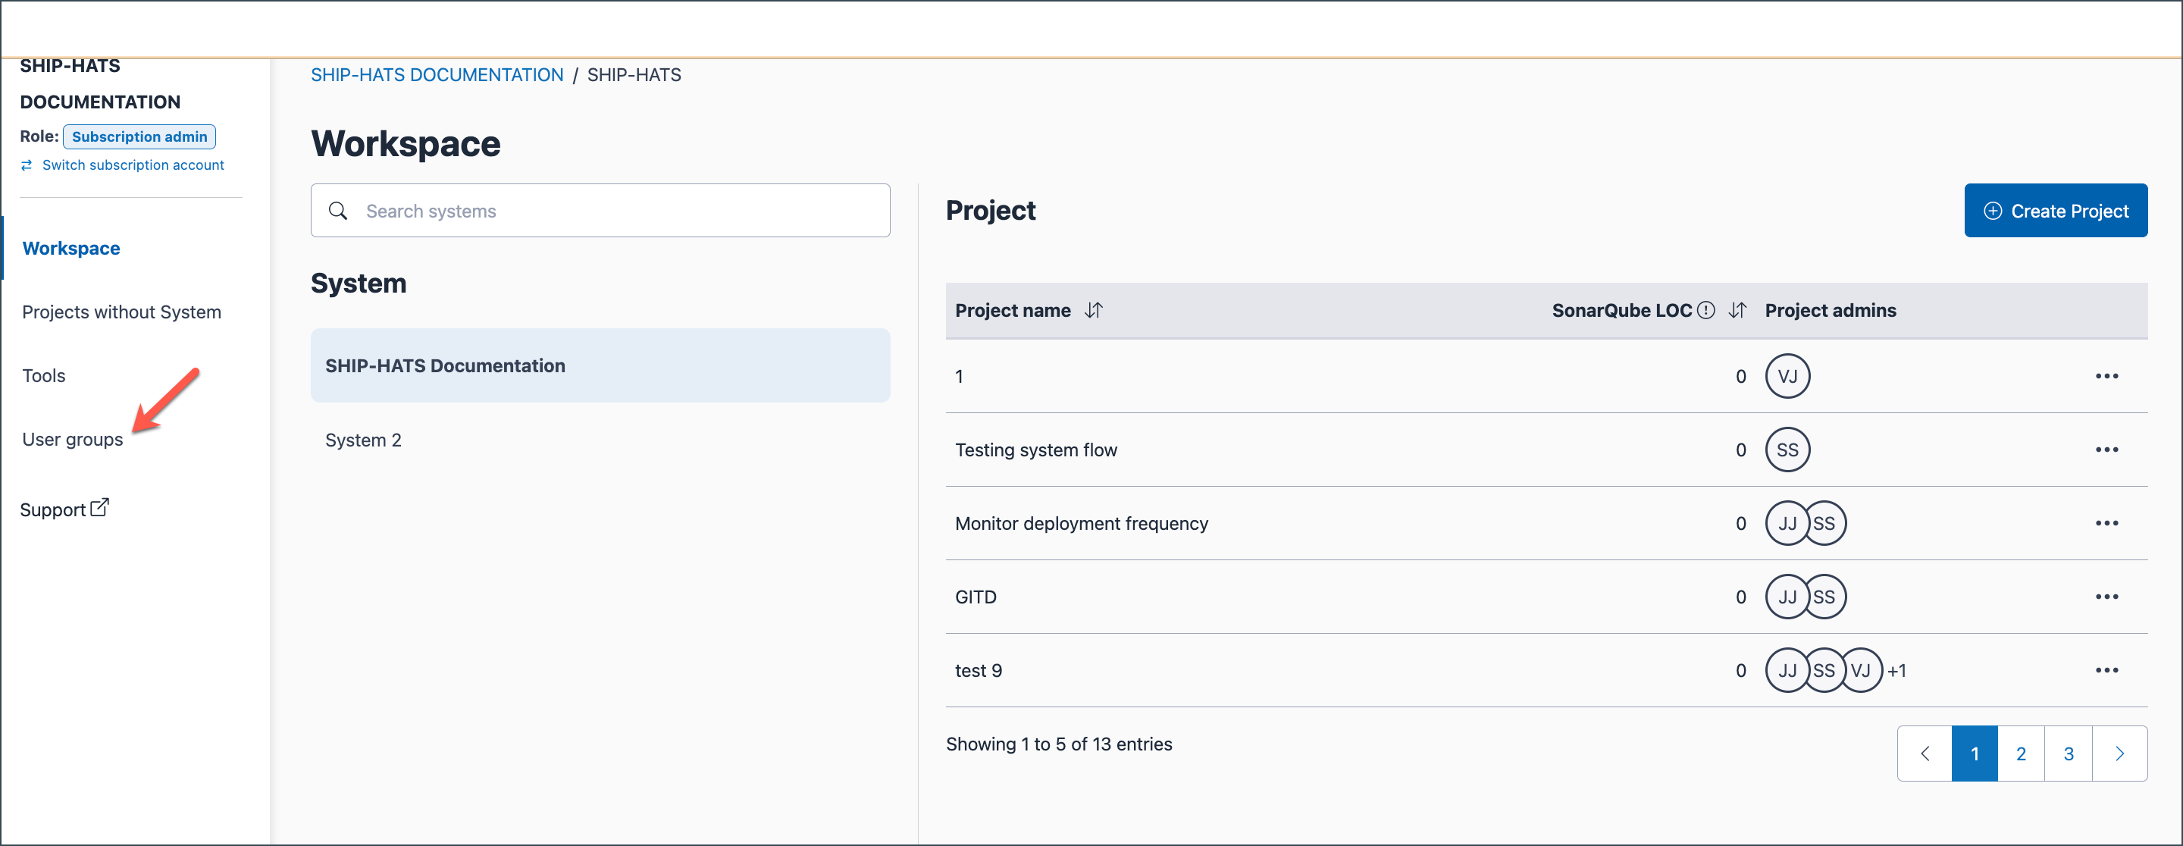
Task: Open more options for project 1
Action: click(x=2106, y=376)
